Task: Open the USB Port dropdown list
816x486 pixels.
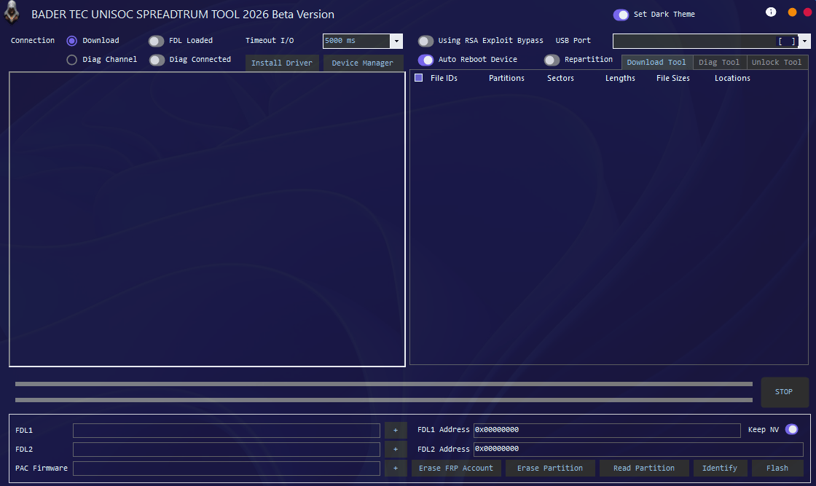Action: click(x=805, y=42)
